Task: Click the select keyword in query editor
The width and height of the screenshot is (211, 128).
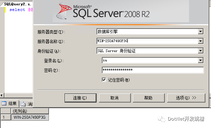Action: point(17,10)
